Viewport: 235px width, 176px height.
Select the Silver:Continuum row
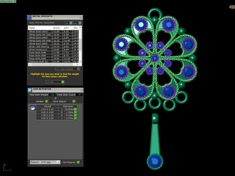coord(53,49)
